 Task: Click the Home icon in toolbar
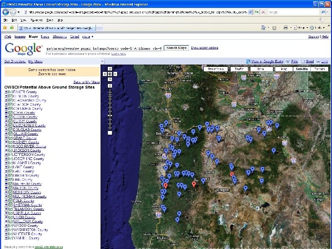[x=263, y=28]
